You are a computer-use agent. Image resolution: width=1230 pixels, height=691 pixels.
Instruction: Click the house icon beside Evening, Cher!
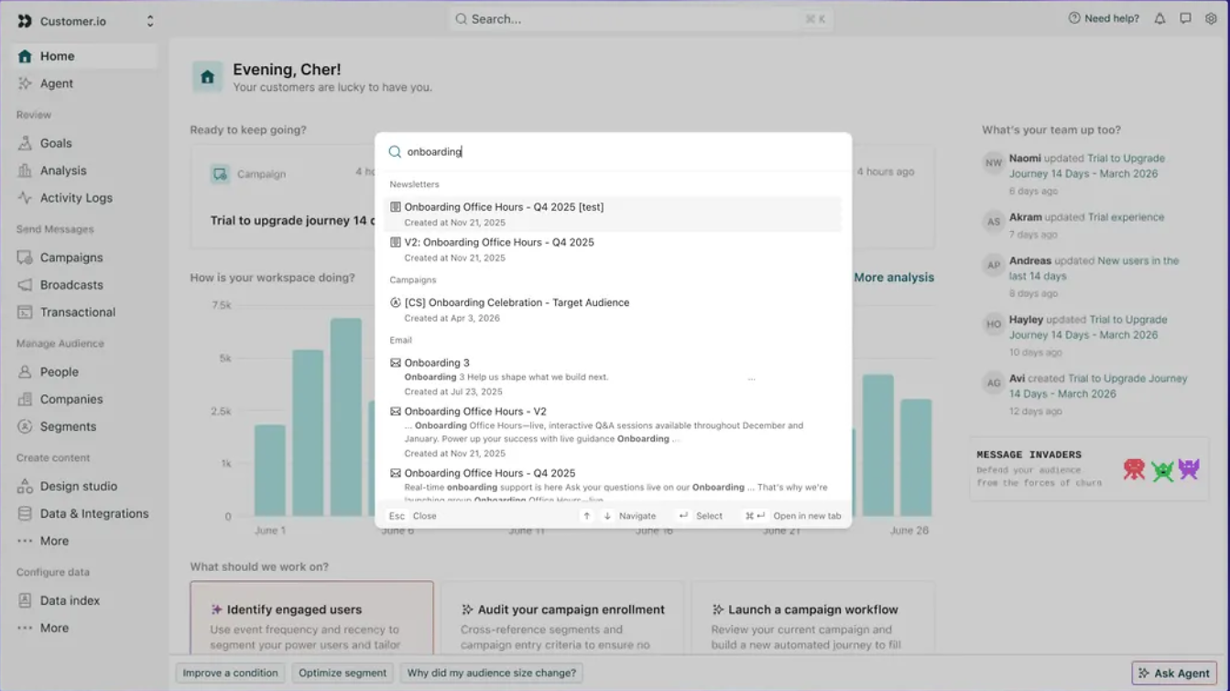click(x=207, y=77)
